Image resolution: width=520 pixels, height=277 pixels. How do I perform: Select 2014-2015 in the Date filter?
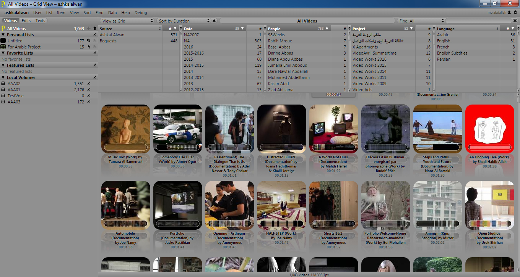click(x=223, y=65)
